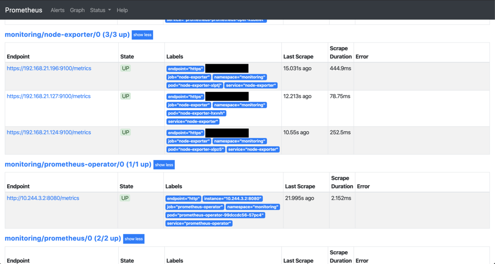Open the Graph page
This screenshot has width=495, height=264.
click(77, 10)
